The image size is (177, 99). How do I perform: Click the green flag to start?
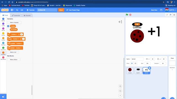tap(127, 15)
